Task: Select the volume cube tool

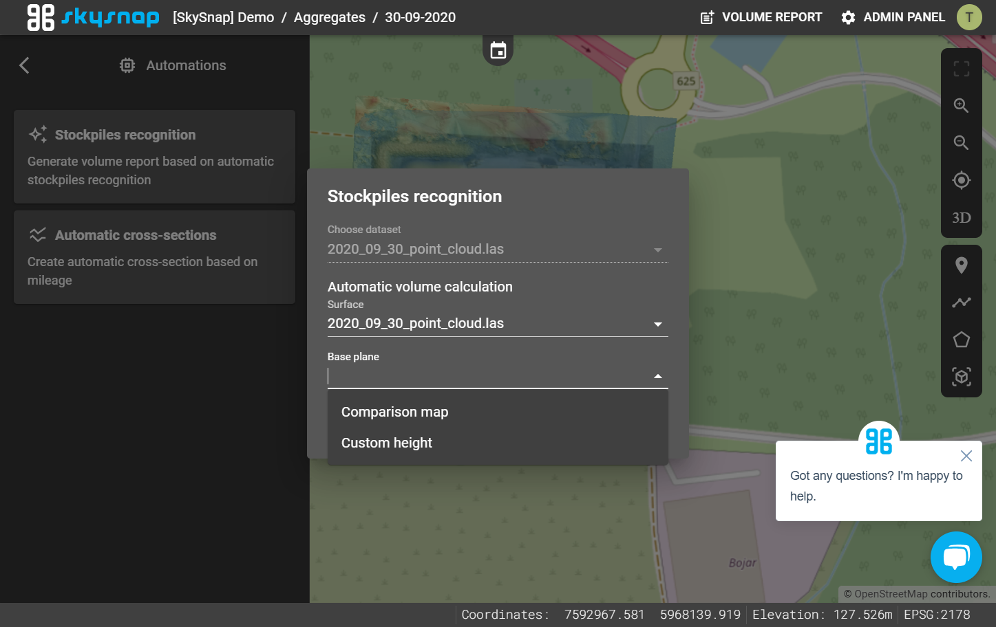Action: click(x=962, y=377)
